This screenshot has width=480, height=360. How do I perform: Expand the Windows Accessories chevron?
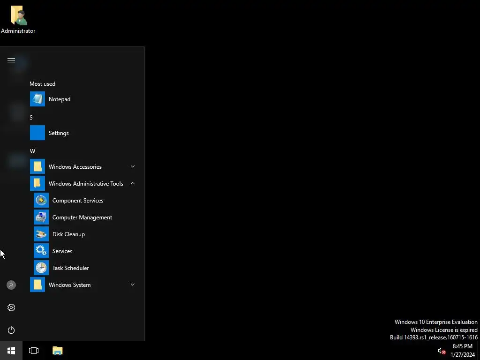point(133,166)
